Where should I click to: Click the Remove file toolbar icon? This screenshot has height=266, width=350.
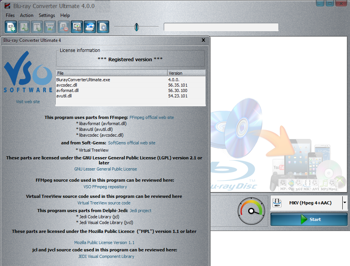tap(64, 27)
